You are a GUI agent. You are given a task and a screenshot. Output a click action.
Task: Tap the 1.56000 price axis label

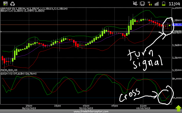coord(177,58)
